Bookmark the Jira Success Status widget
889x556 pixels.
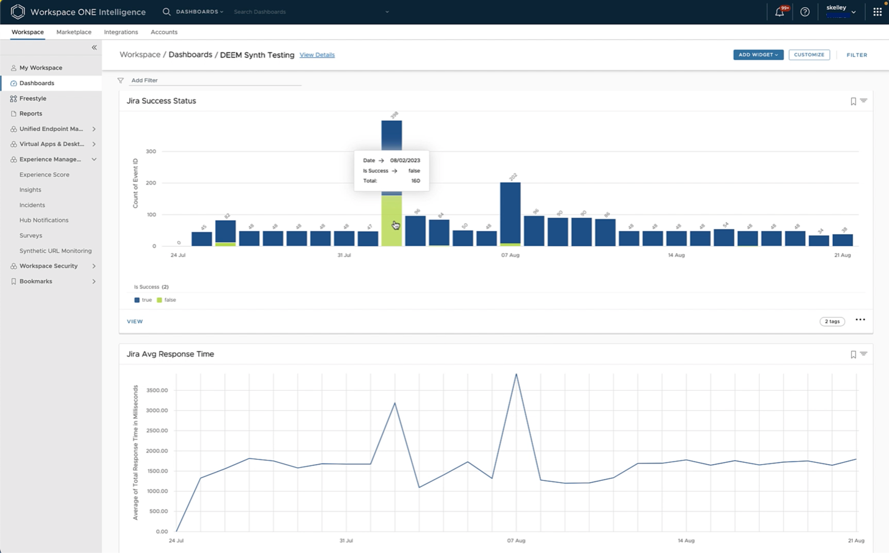point(853,101)
